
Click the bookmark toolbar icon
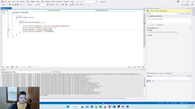coord(81,5)
